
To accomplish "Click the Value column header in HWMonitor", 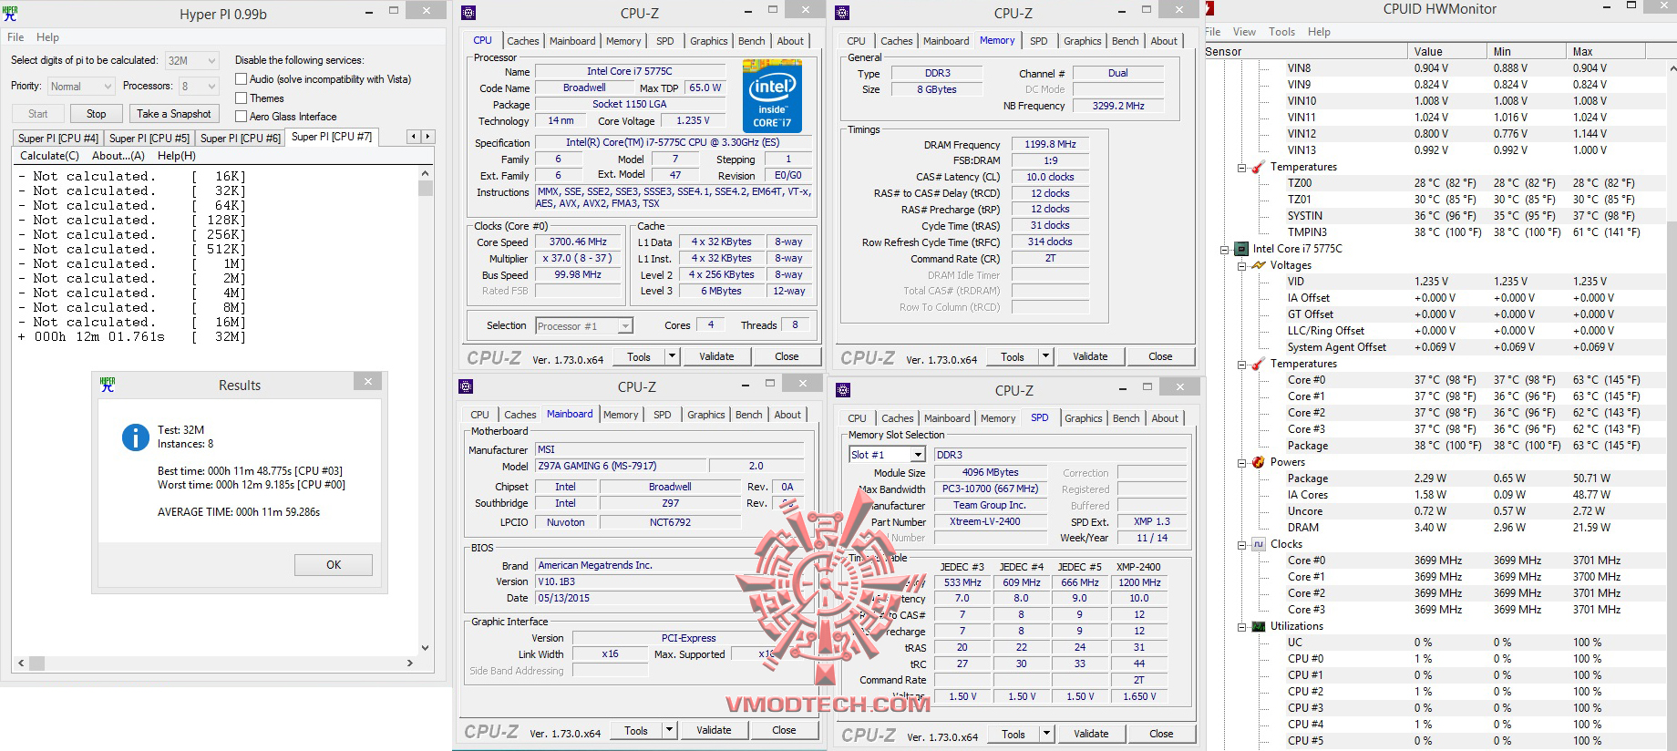I will click(1448, 52).
